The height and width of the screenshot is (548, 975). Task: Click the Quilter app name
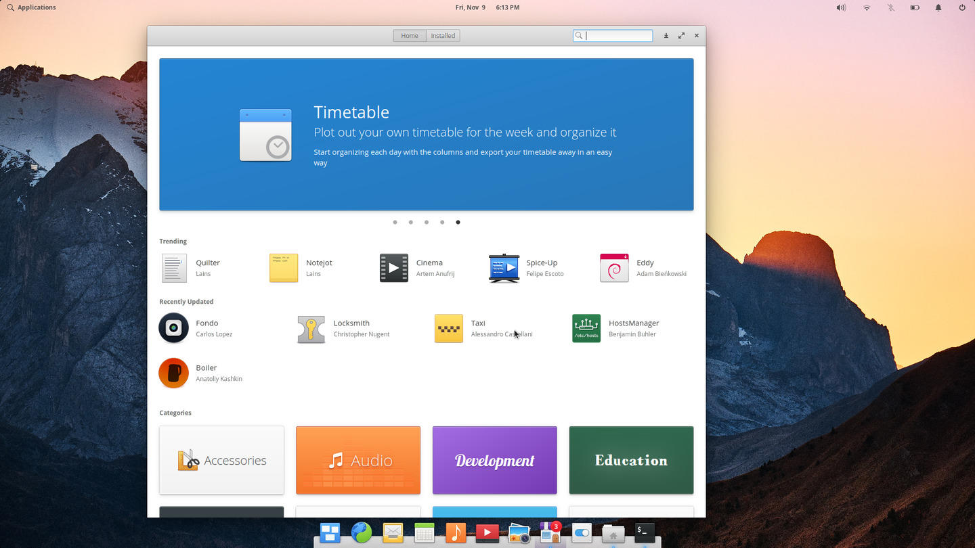(208, 262)
